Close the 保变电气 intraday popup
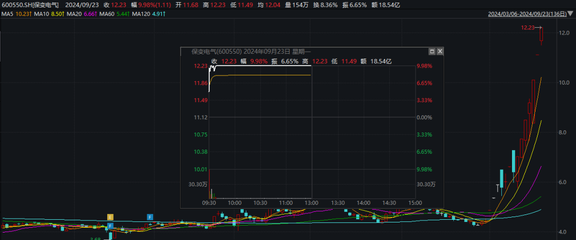576x240 pixels. pyautogui.click(x=440, y=52)
